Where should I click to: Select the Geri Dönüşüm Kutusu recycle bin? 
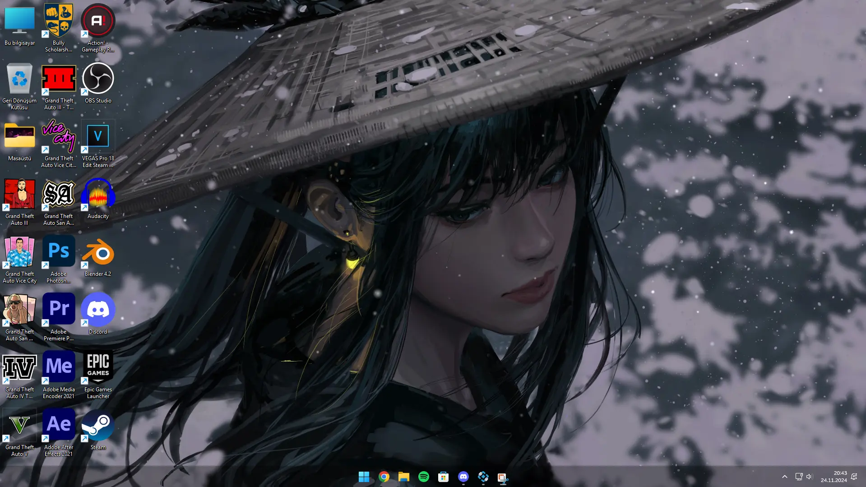coord(19,86)
